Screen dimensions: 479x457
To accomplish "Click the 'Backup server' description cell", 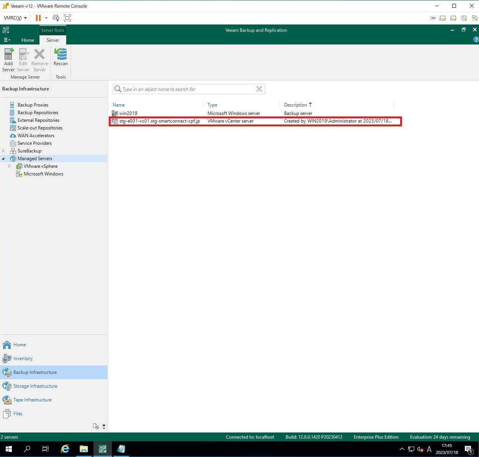I will point(298,113).
